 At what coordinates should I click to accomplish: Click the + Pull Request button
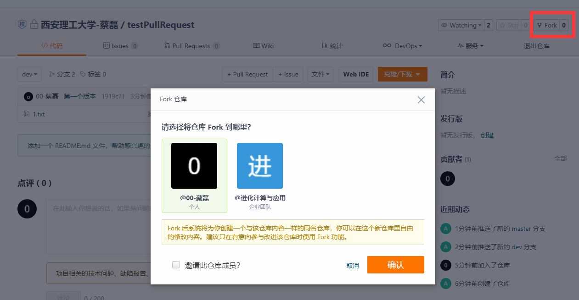coord(247,74)
